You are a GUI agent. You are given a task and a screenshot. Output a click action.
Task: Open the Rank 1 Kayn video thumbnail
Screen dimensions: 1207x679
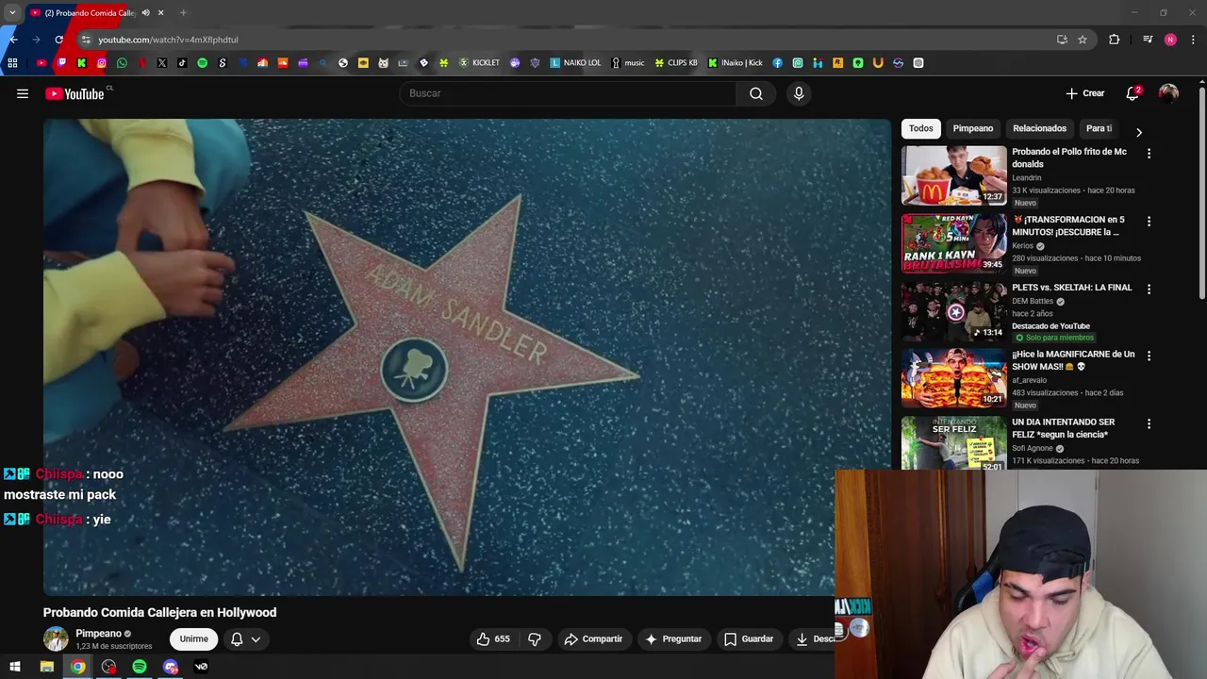tap(954, 242)
